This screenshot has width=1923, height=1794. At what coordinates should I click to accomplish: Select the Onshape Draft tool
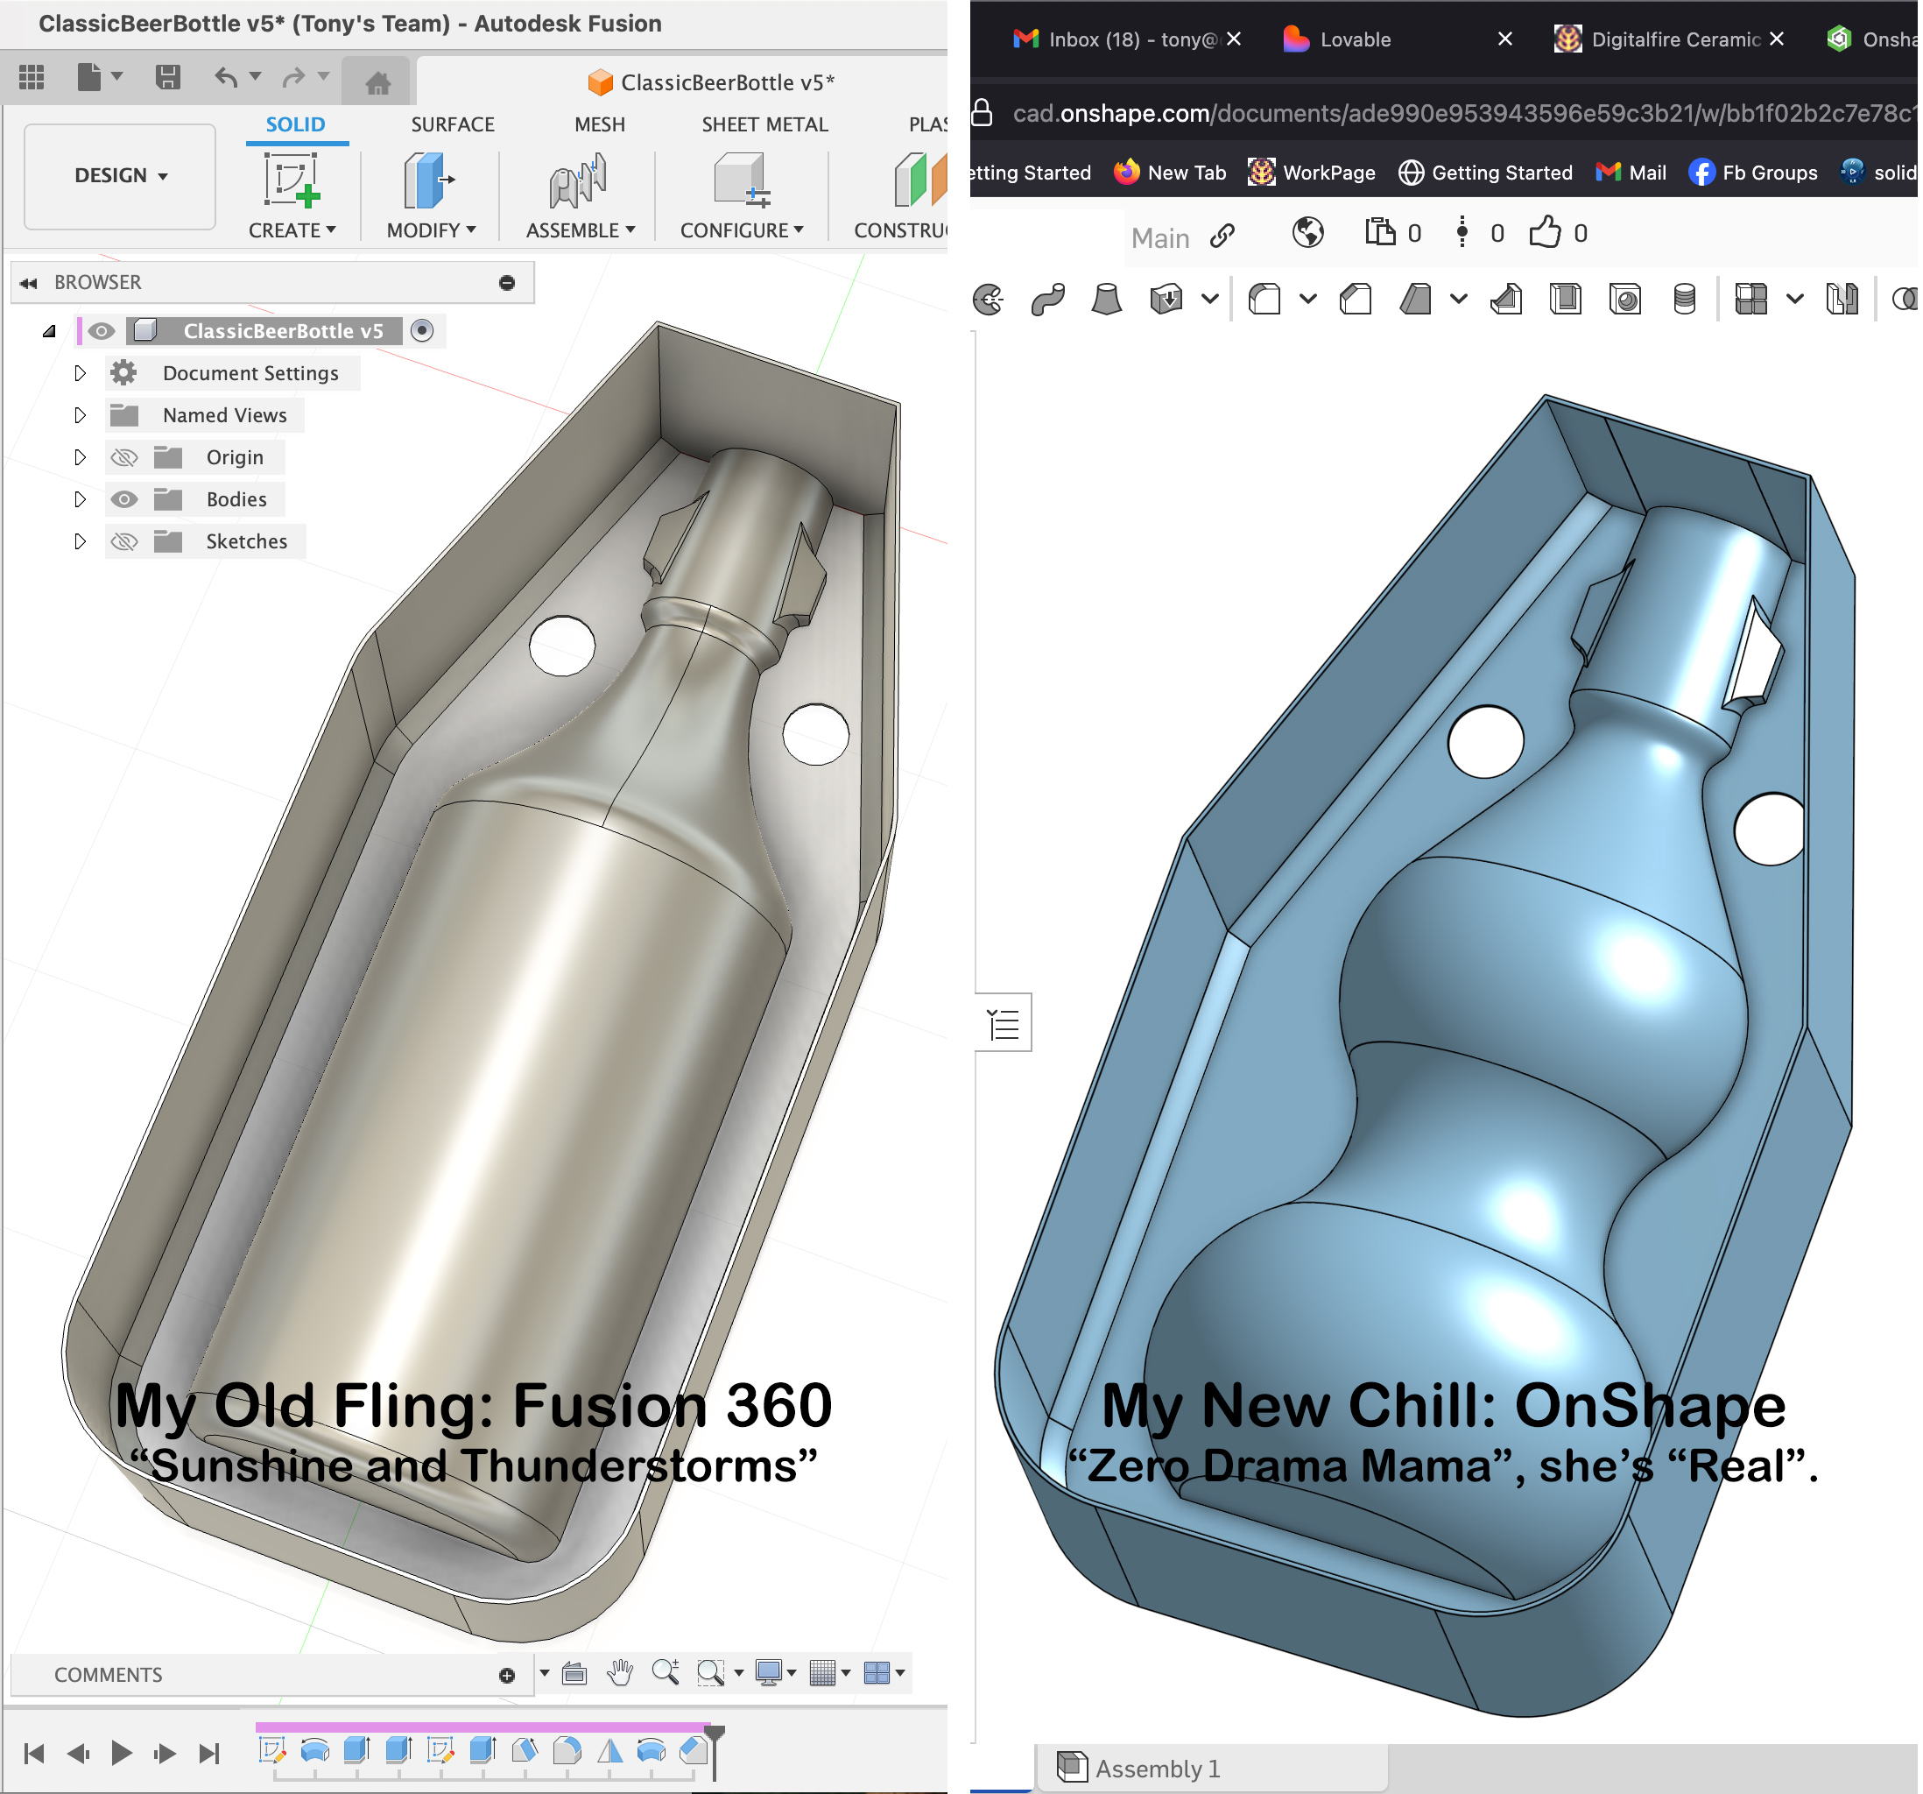1416,299
